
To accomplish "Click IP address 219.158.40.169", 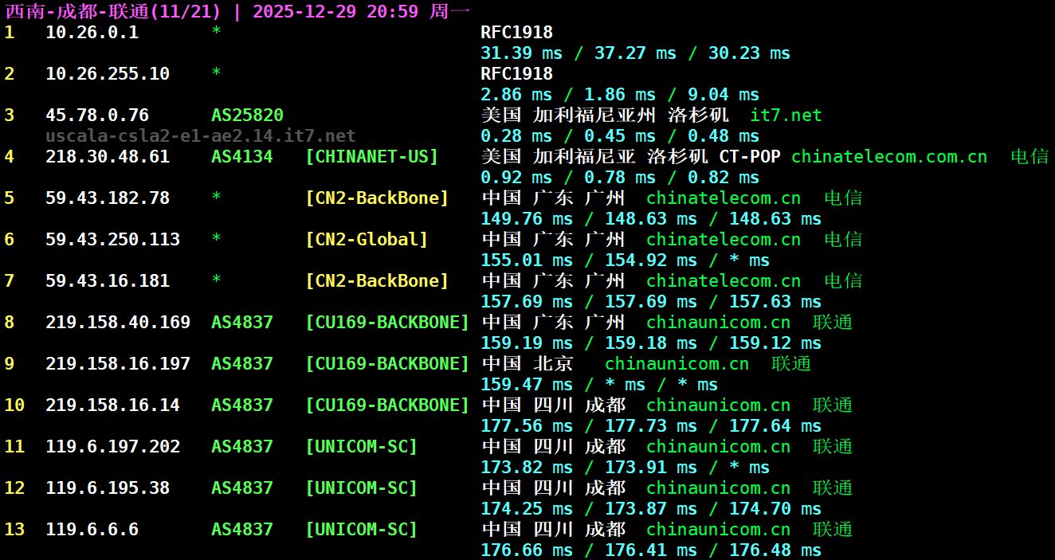I will (118, 323).
